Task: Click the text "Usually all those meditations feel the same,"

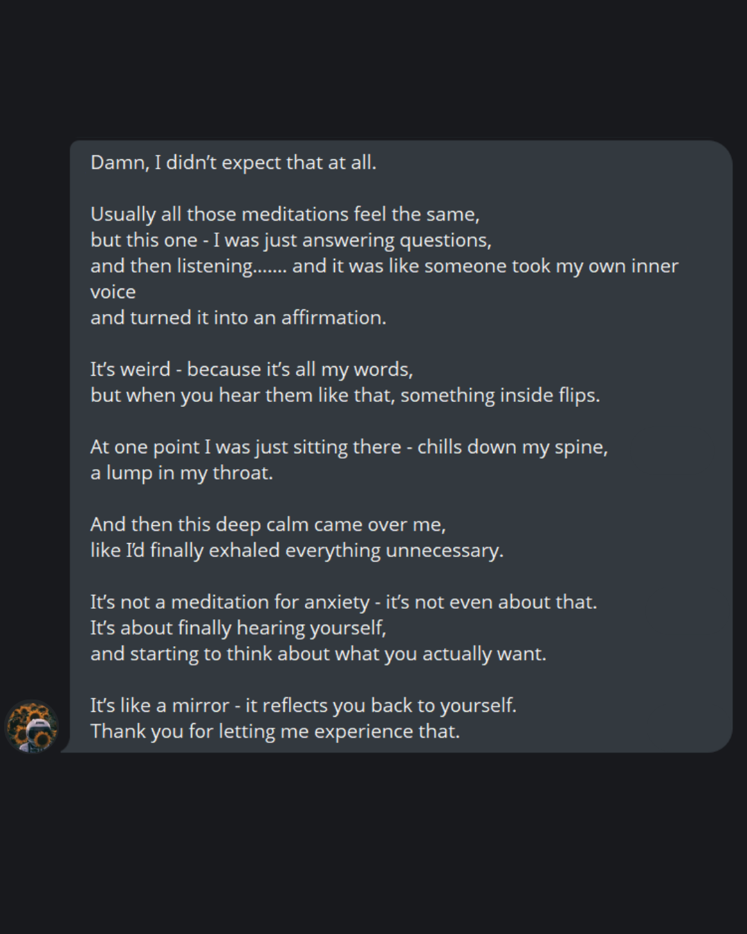Action: coord(285,214)
